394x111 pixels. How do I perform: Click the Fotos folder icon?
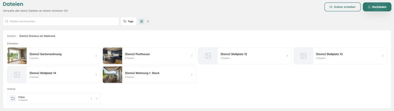tap(13, 98)
